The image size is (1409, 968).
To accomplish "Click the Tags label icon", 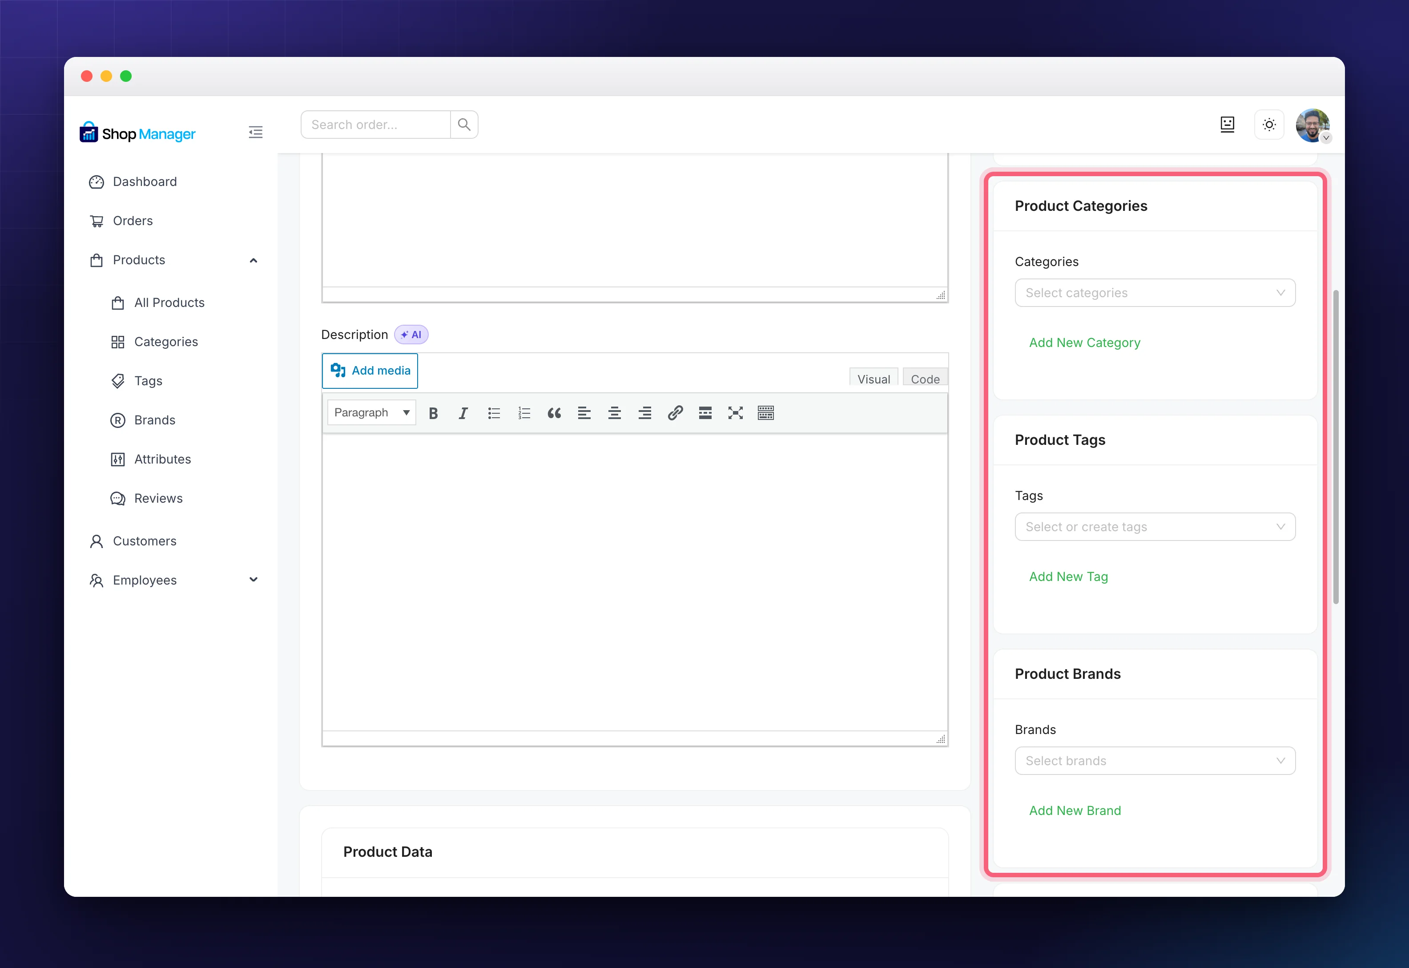I will click(117, 381).
